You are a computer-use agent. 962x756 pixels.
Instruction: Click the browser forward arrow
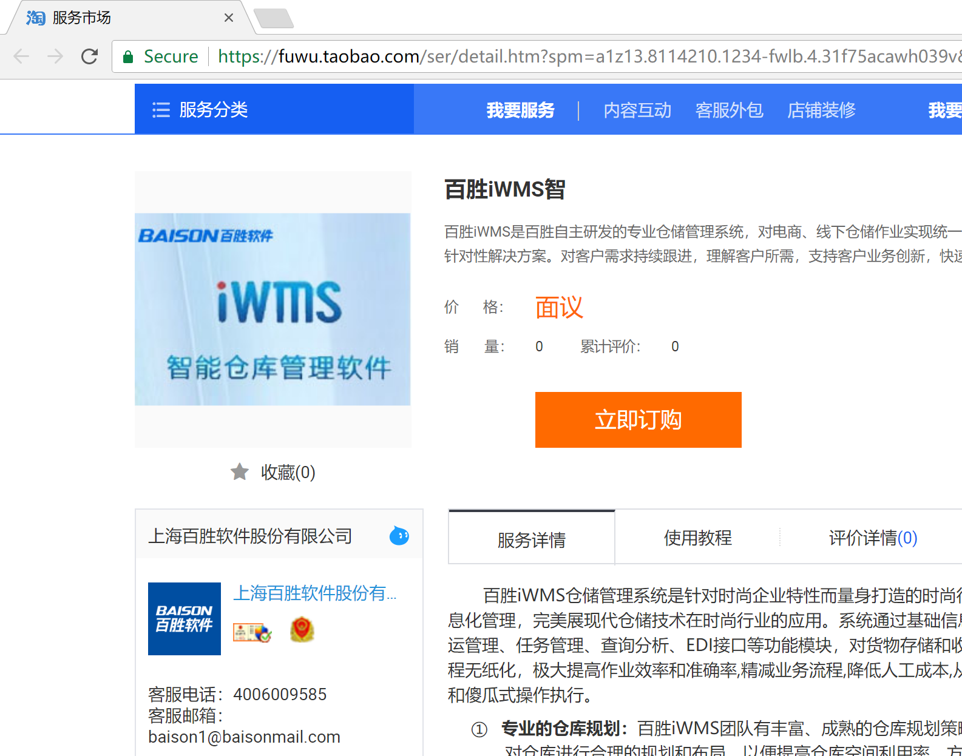[x=55, y=56]
